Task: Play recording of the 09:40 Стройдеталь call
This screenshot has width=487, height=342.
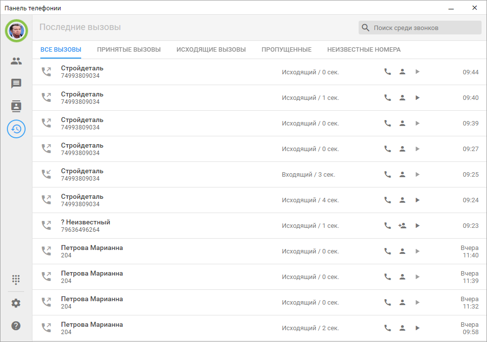Action: point(417,97)
